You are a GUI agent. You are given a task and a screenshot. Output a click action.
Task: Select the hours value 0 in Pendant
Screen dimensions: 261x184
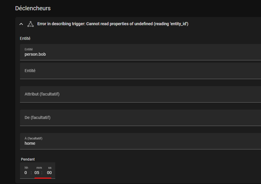26,173
